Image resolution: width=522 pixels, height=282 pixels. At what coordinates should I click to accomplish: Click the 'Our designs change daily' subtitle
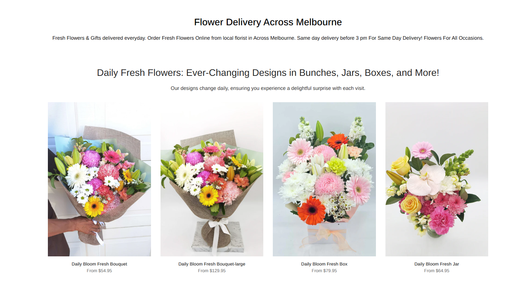tap(268, 88)
